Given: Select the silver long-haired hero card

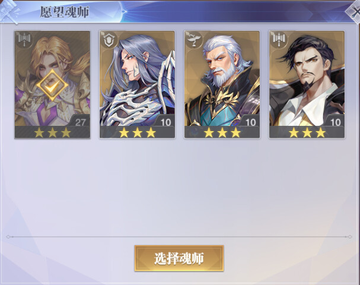Looking at the screenshot, I should tap(137, 84).
